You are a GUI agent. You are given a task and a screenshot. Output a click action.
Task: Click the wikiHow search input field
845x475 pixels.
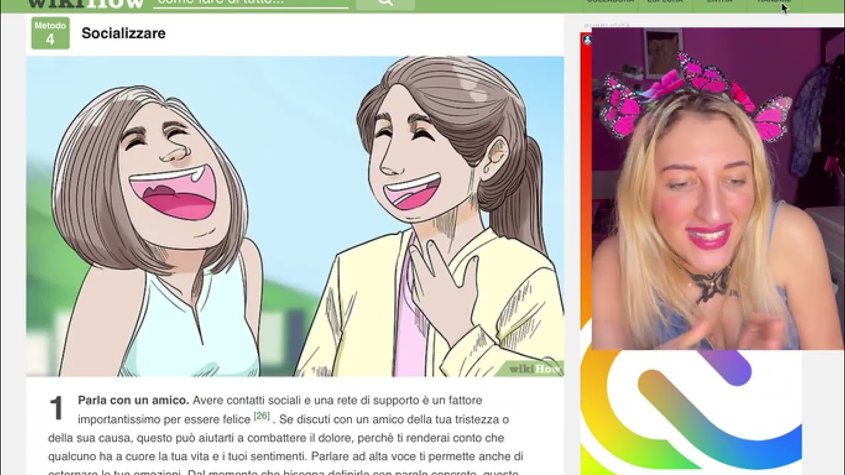pyautogui.click(x=251, y=3)
